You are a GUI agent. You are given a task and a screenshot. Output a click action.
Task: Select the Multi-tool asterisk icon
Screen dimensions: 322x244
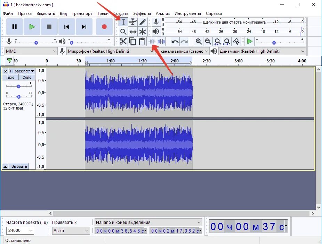[x=143, y=32]
